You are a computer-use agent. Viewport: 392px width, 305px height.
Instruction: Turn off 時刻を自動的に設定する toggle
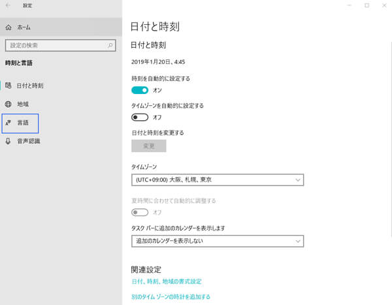(140, 90)
